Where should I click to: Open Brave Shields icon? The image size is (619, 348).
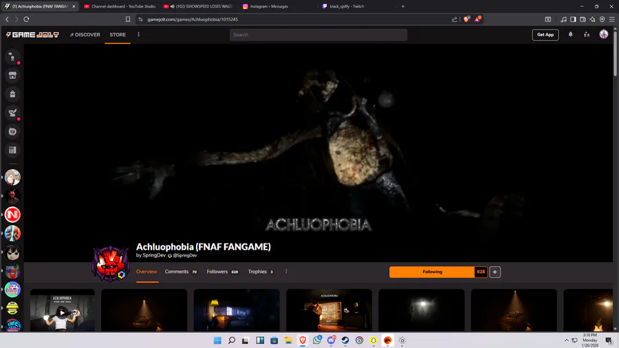466,19
